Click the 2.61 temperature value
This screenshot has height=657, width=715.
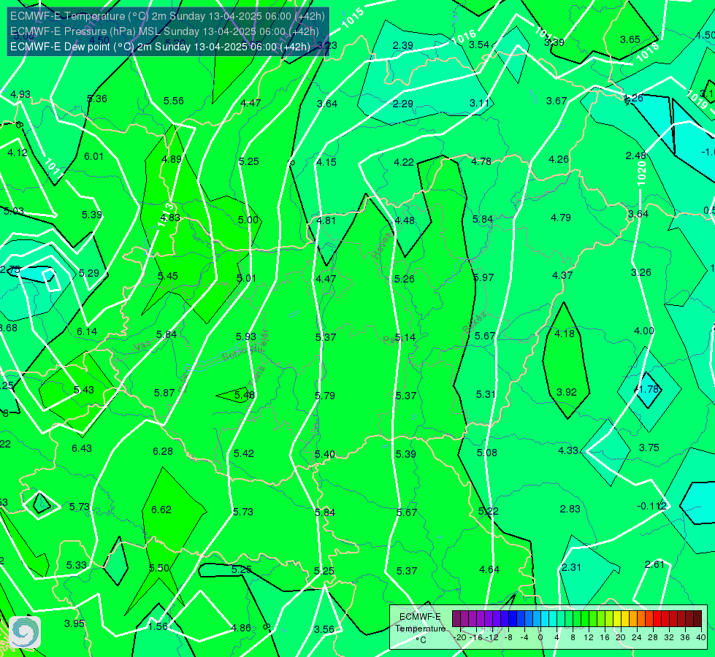[655, 564]
